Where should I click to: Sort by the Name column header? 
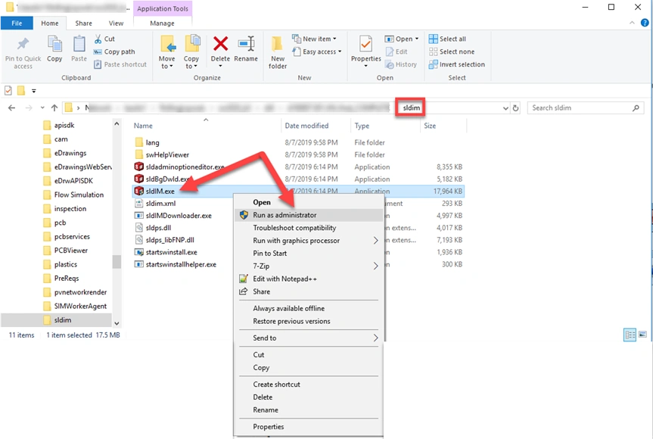(143, 126)
